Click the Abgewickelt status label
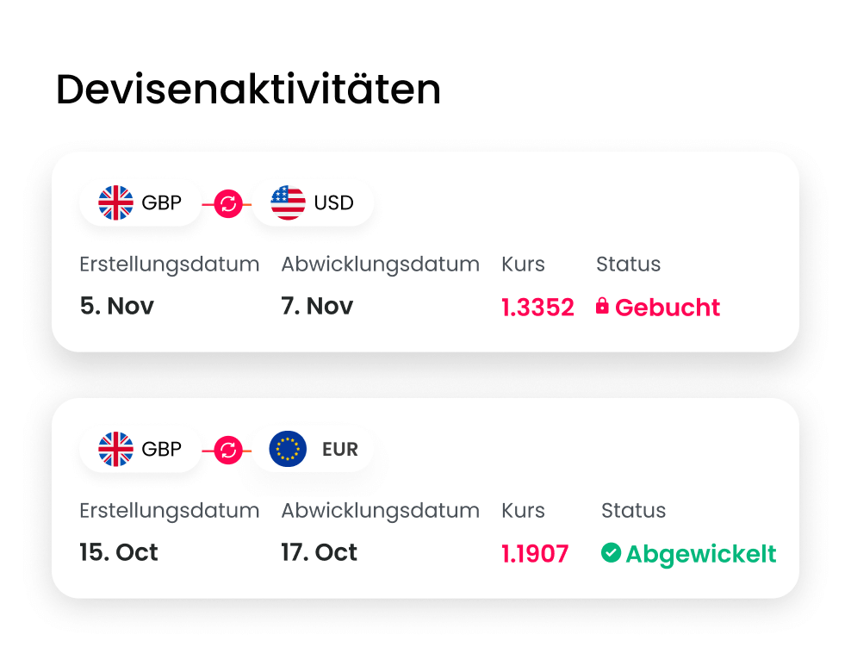 coord(701,554)
